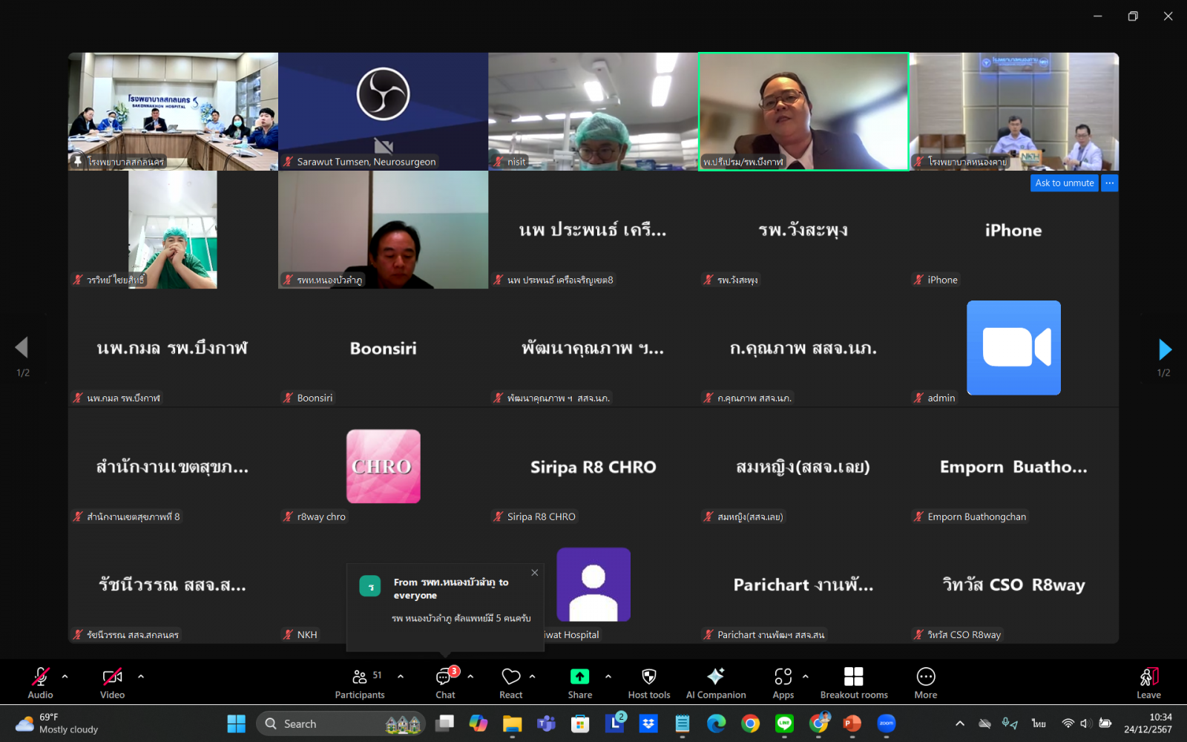
Task: Select the Boonsiri participant tile
Action: pyautogui.click(x=384, y=348)
